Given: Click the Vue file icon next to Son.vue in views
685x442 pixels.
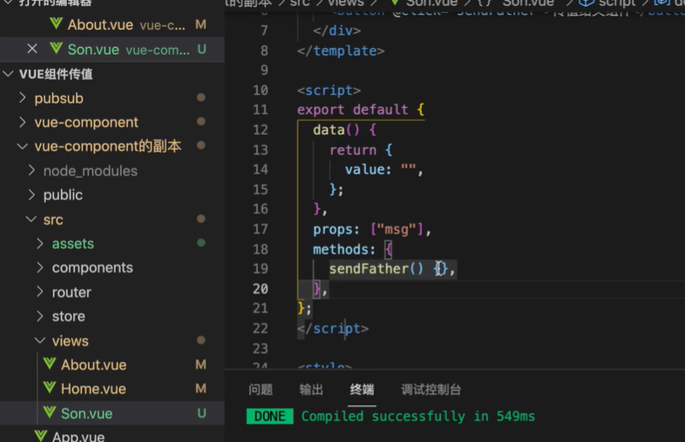Looking at the screenshot, I should click(x=50, y=412).
